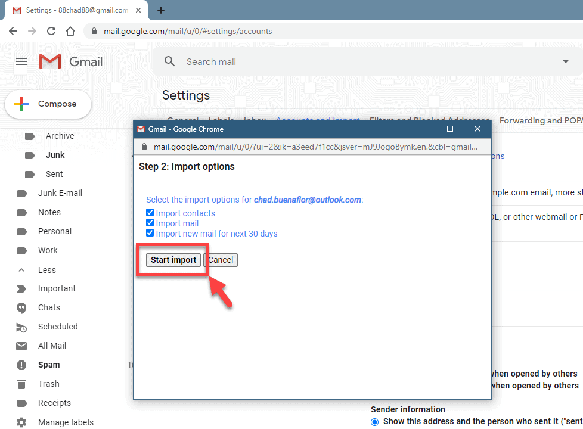Open a new browser tab
The width and height of the screenshot is (583, 429).
pyautogui.click(x=160, y=10)
